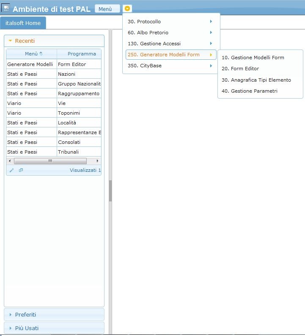Click the submenu arrow next to Albo Pretorio
This screenshot has height=336, width=305.
[x=211, y=33]
